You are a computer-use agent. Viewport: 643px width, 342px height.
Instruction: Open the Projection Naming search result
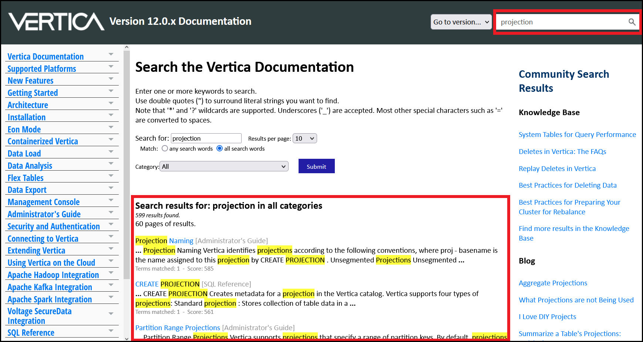(164, 241)
